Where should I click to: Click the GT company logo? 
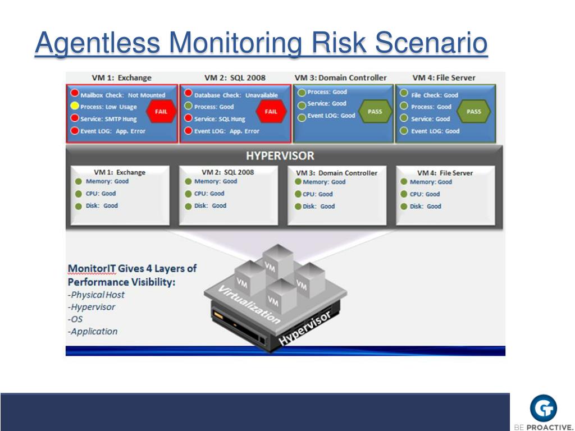(544, 409)
